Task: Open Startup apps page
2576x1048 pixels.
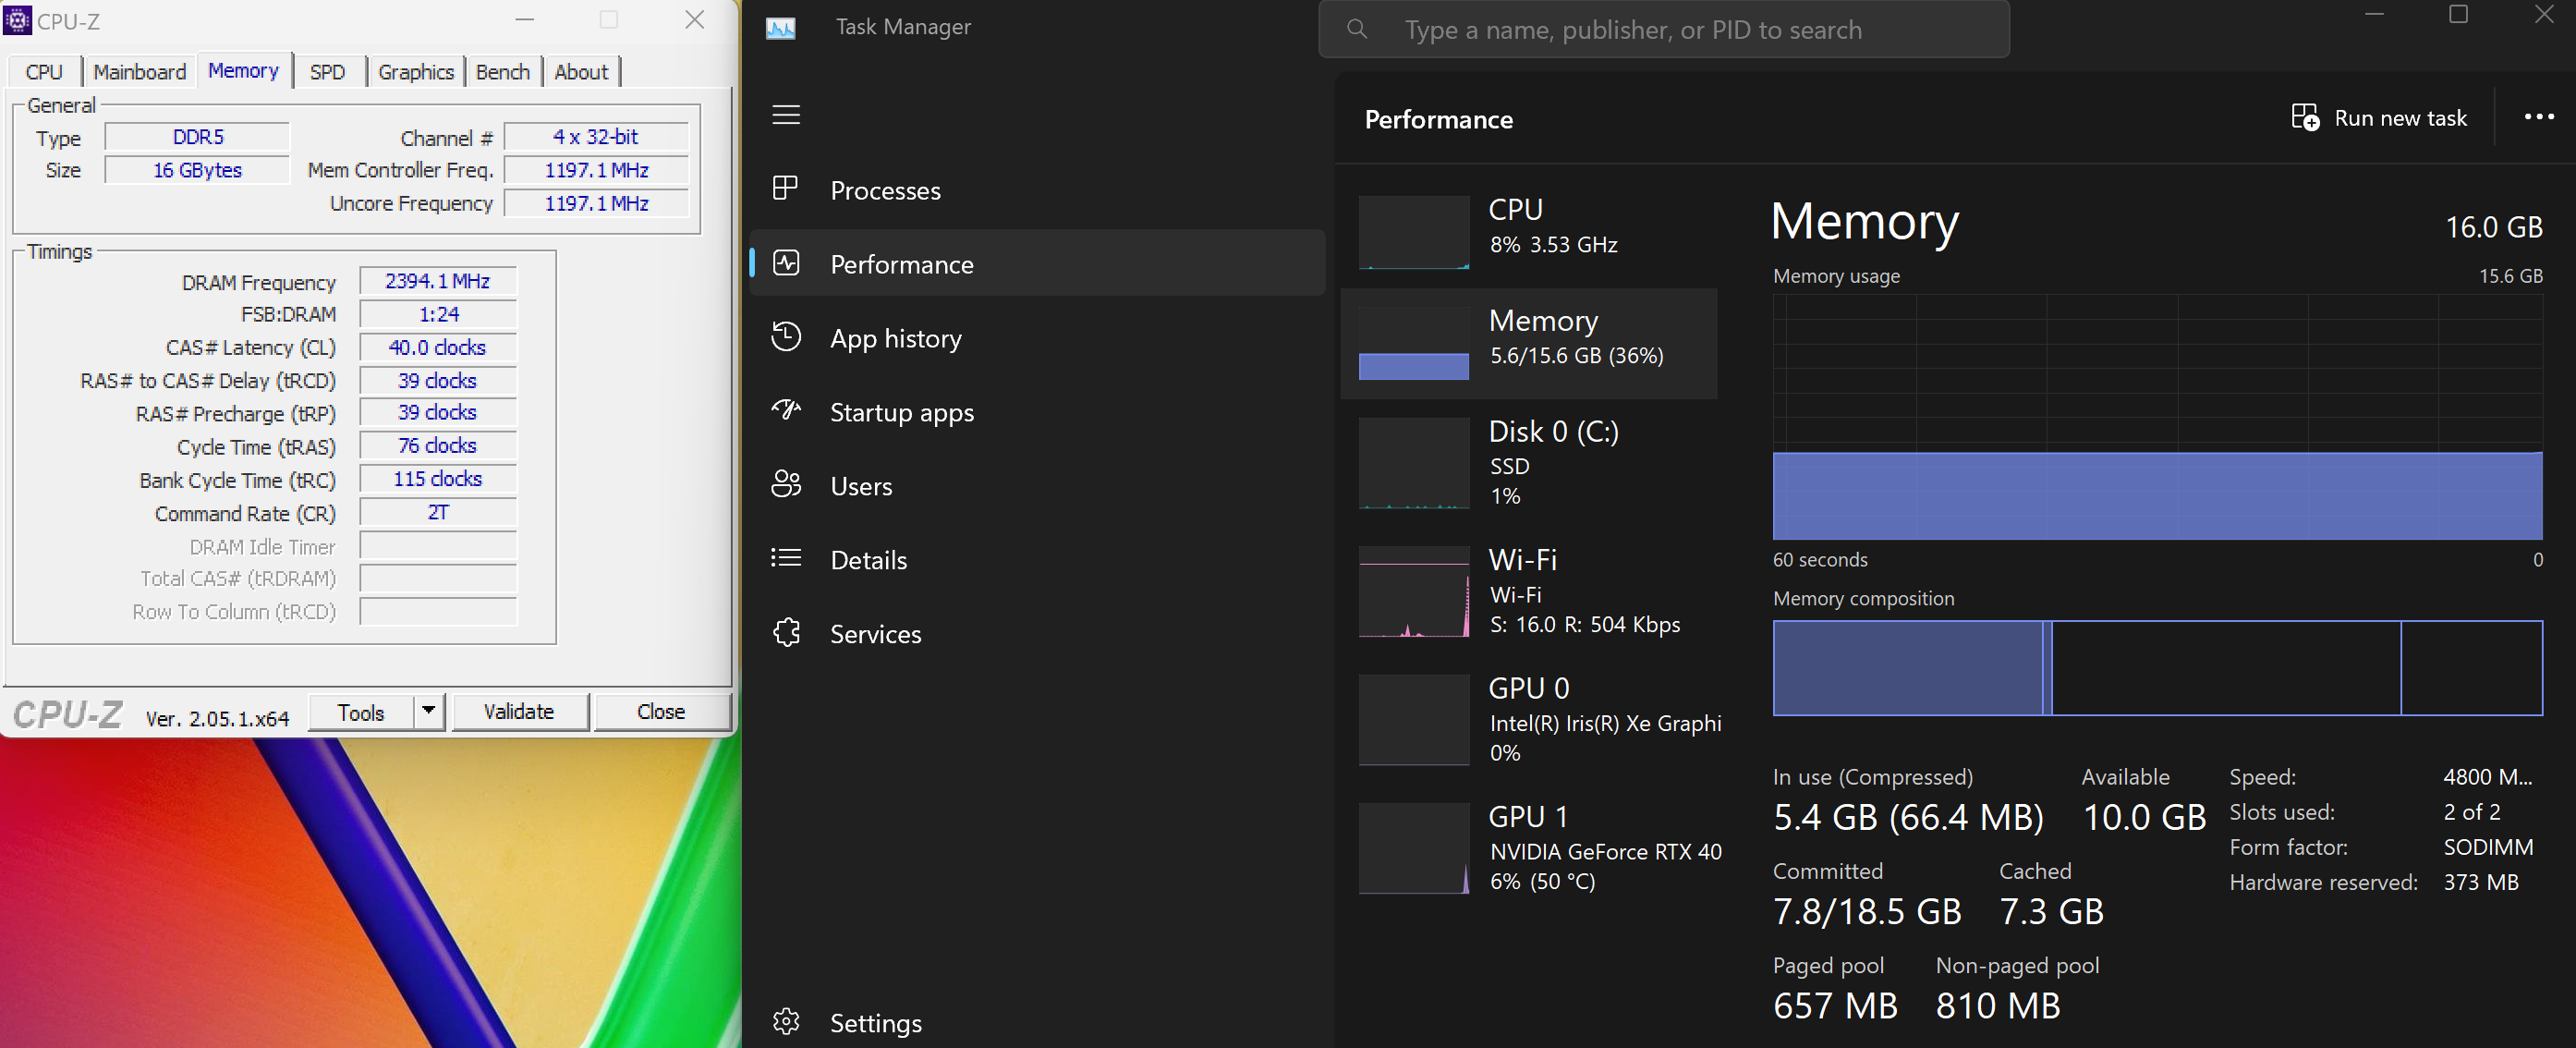Action: pyautogui.click(x=1037, y=412)
